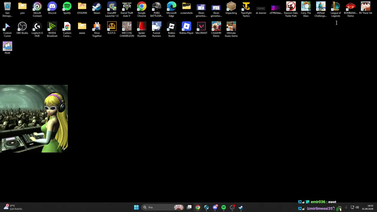This screenshot has width=377, height=212.
Task: Select the MECCHA CHAMELEON icon
Action: click(127, 29)
